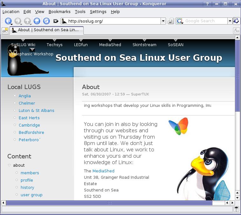
Task: Click the status bar icon at bottom right
Action: point(236,209)
